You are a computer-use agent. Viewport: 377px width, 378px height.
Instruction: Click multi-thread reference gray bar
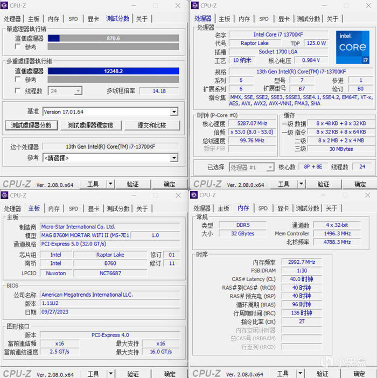click(x=113, y=79)
